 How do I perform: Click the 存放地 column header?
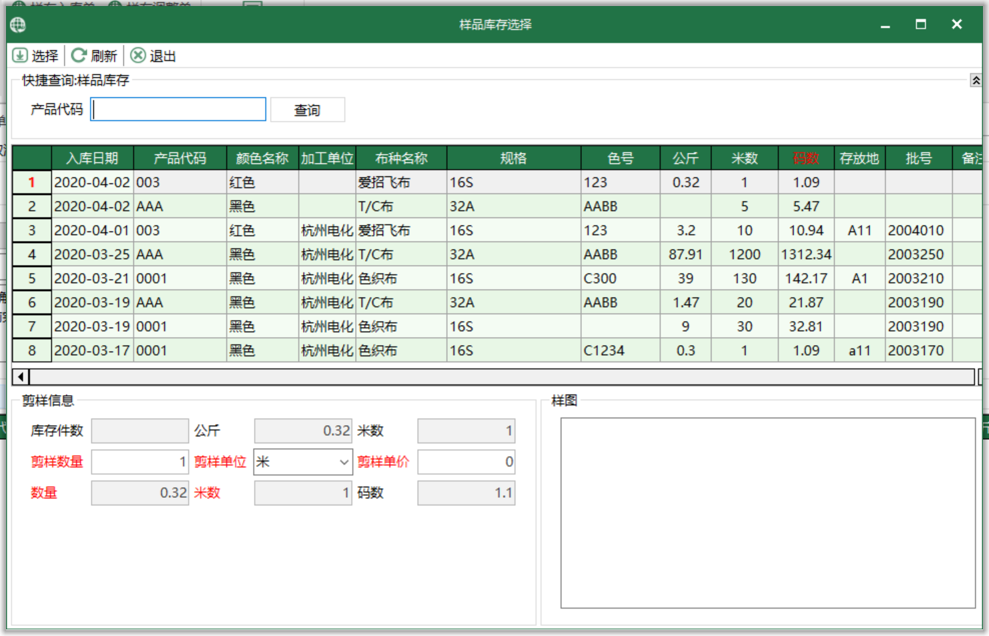coord(860,158)
